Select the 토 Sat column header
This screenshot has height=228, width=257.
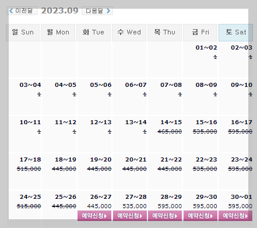235,33
